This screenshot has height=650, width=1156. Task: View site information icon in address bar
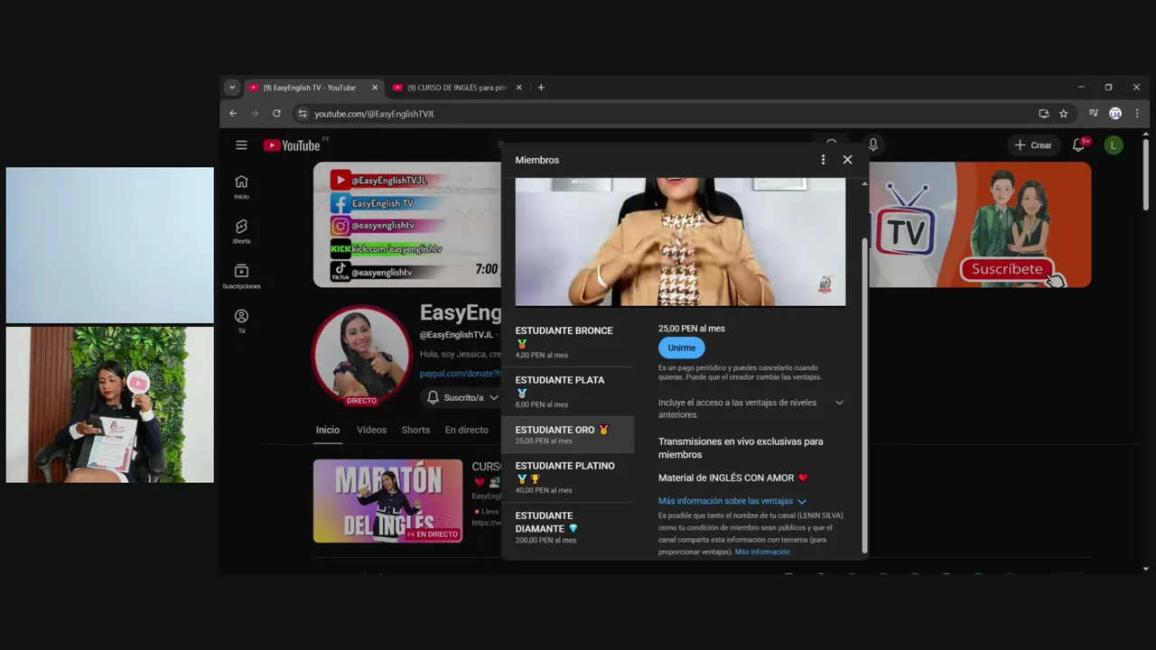coord(303,114)
